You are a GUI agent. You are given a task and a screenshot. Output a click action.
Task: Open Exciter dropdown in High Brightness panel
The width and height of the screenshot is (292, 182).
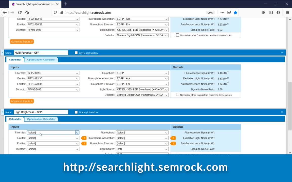point(53,138)
